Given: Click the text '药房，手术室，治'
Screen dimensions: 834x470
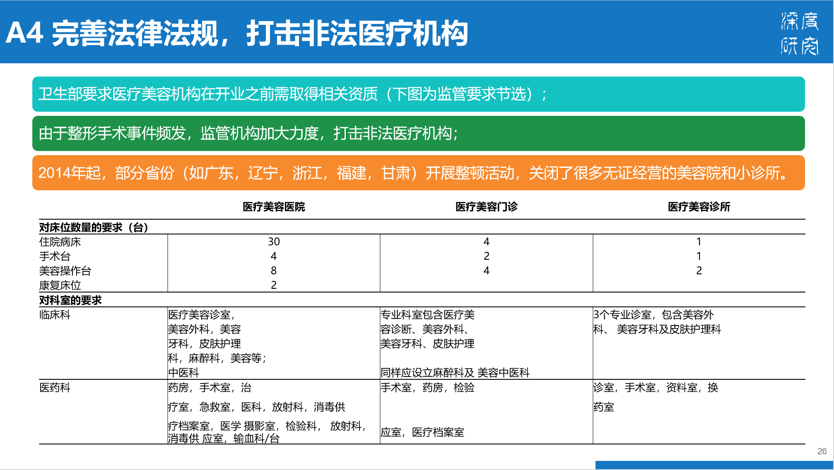Looking at the screenshot, I should (x=210, y=387).
